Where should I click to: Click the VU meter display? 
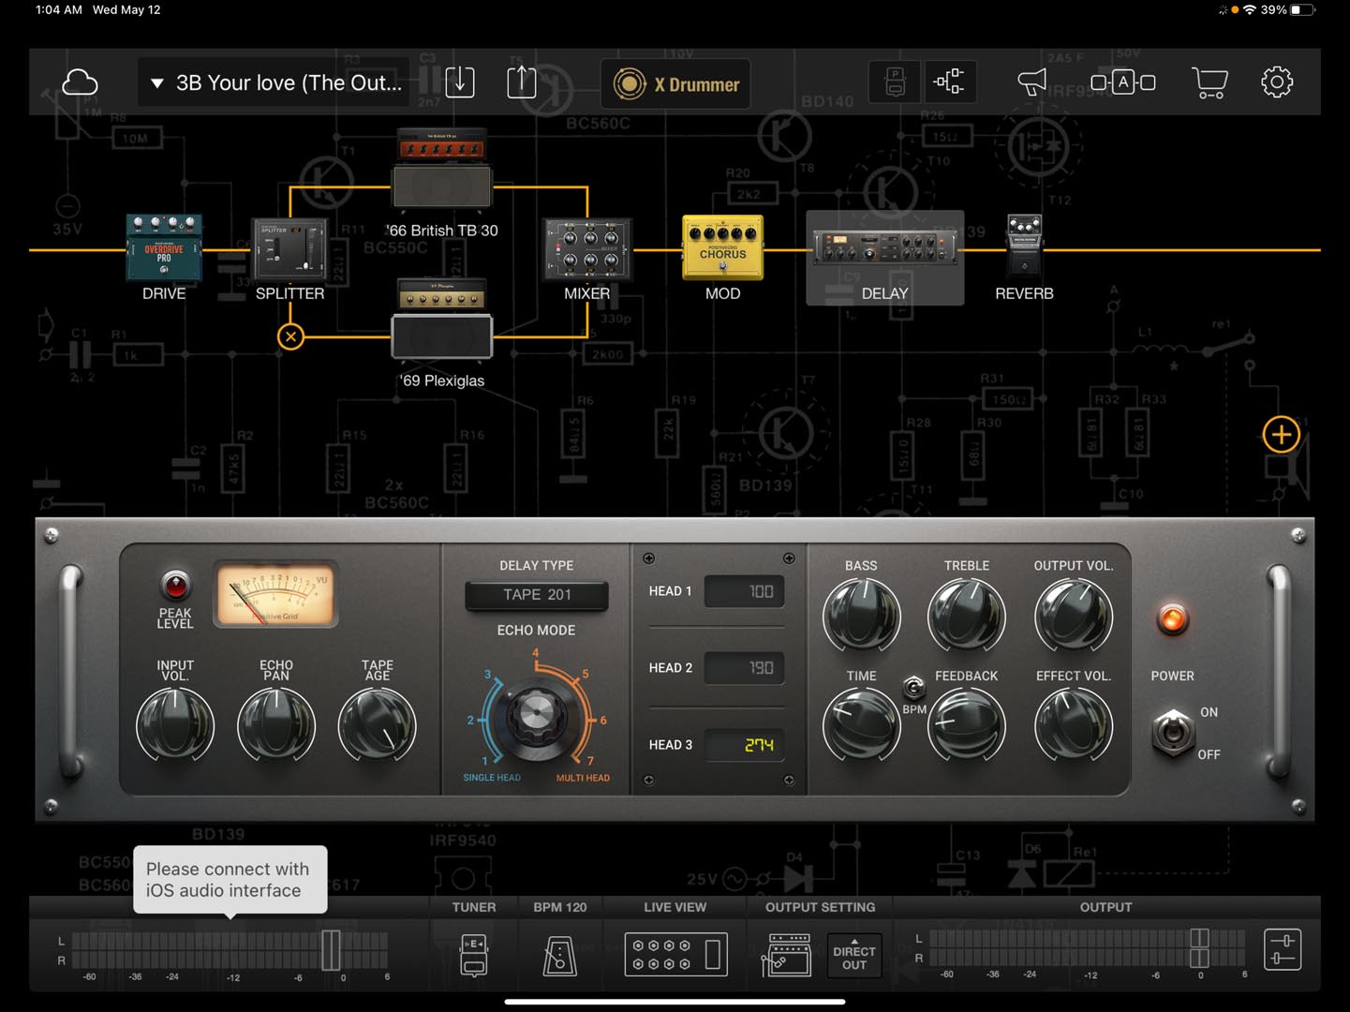275,594
